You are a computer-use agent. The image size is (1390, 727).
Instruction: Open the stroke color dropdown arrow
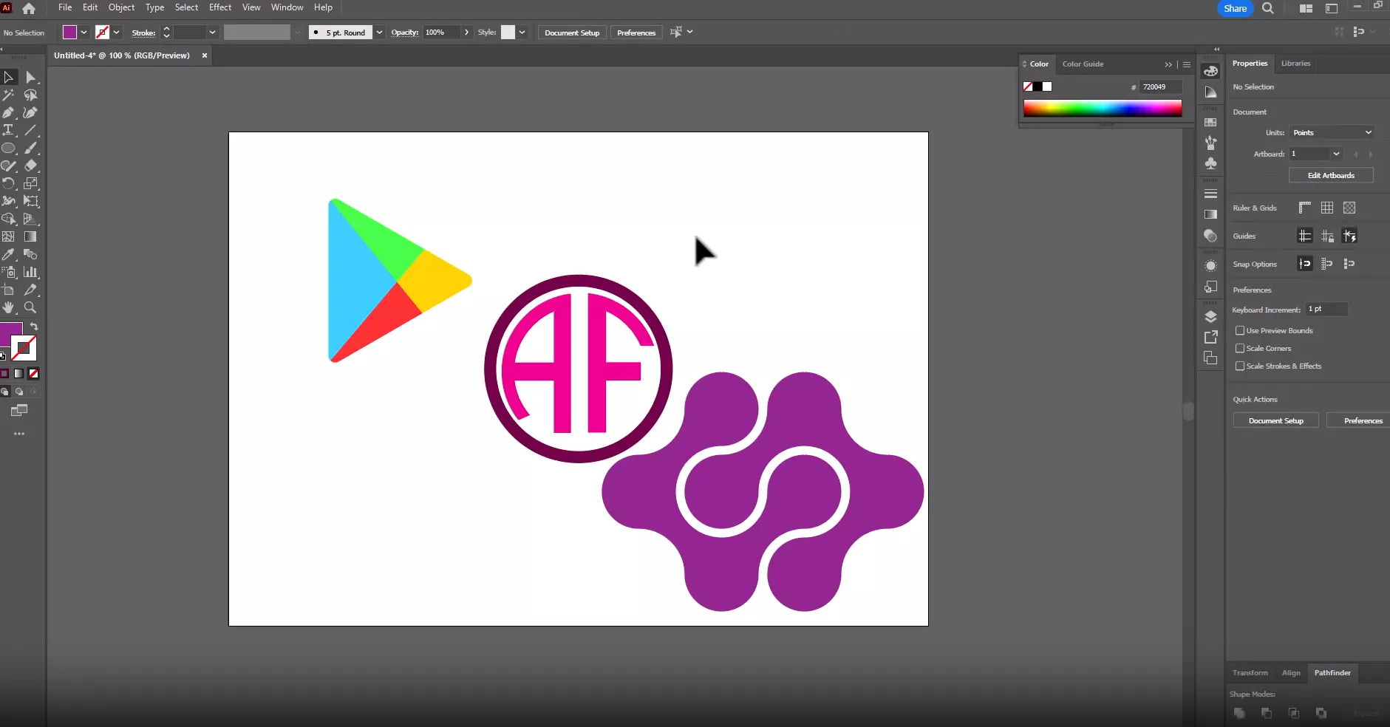click(x=116, y=33)
